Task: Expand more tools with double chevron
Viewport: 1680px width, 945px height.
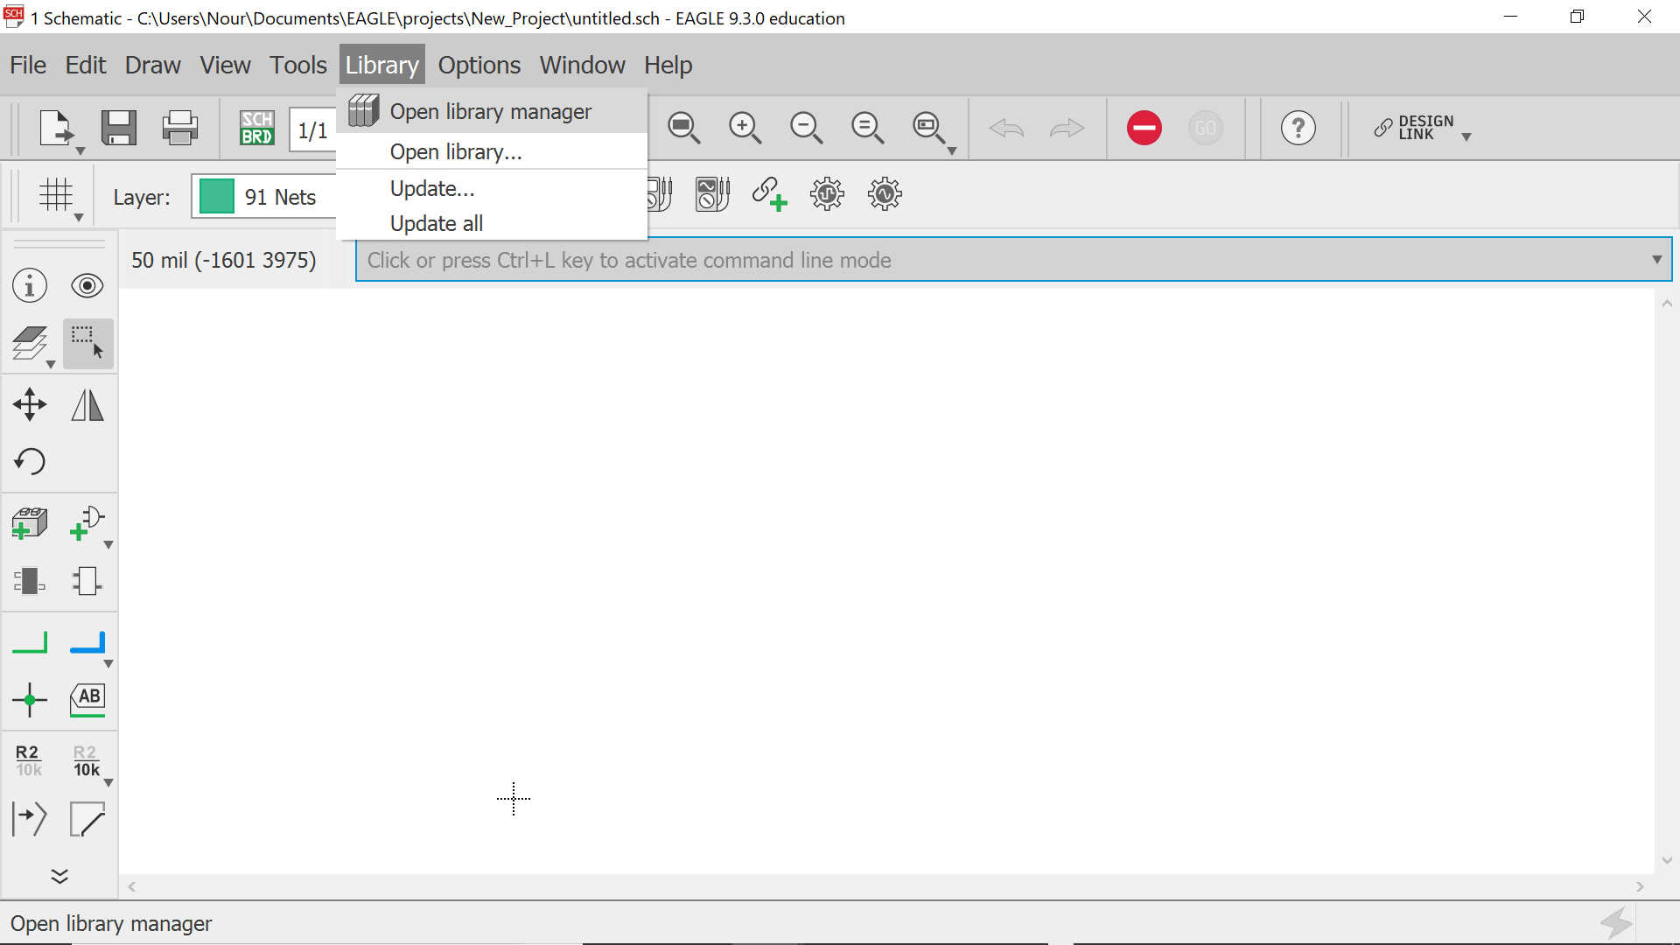Action: 59,876
